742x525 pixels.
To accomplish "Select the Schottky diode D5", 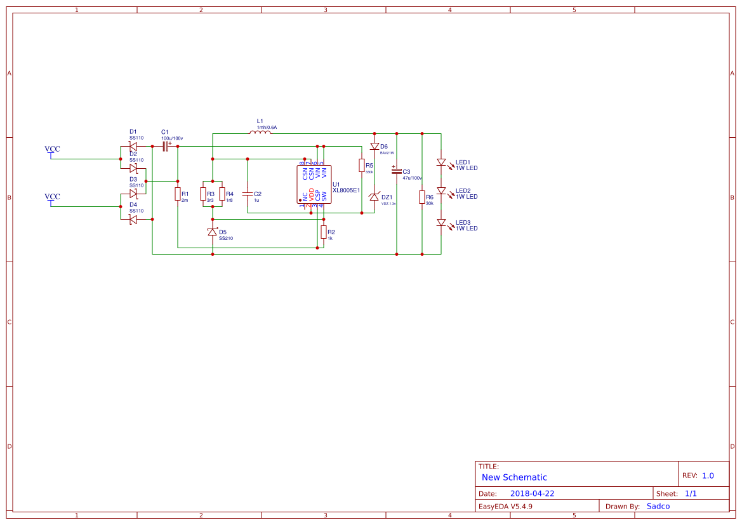I will click(x=212, y=232).
